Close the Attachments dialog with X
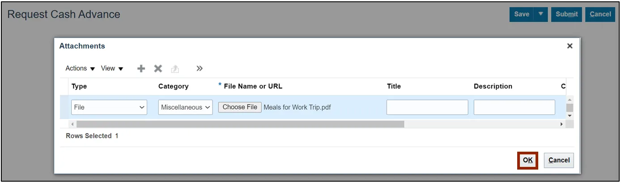 570,46
